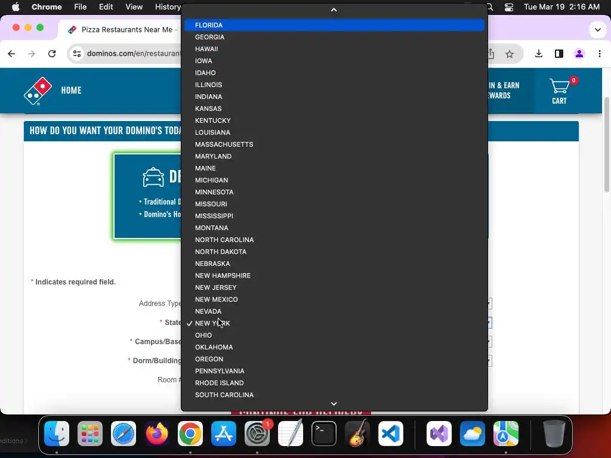Screen dimensions: 611x458
Task: Click the Domino's logo icon
Action: tap(38, 91)
